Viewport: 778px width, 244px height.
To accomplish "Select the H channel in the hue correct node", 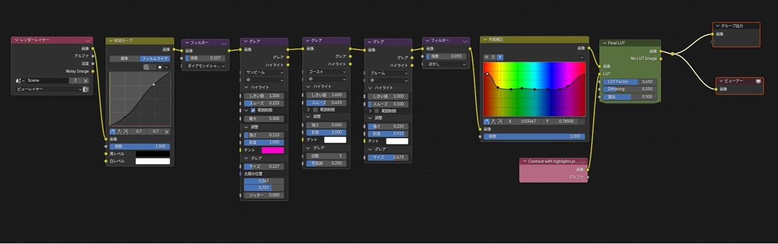I will 486,57.
